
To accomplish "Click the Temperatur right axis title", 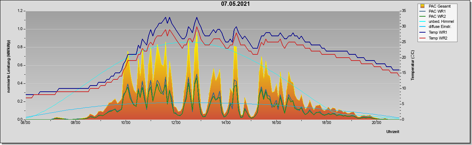I will tap(412, 65).
